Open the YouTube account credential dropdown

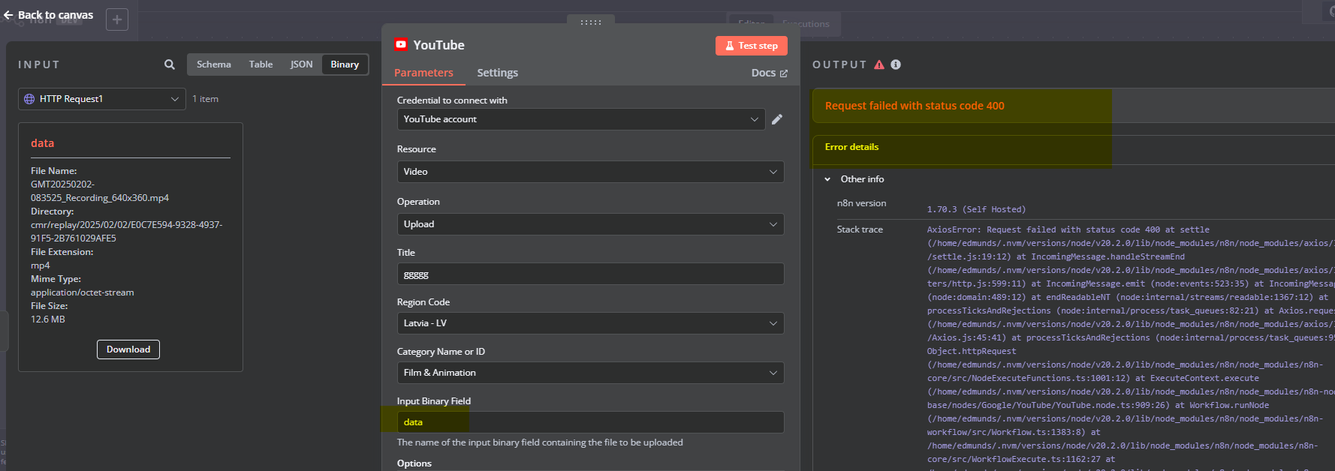[581, 119]
